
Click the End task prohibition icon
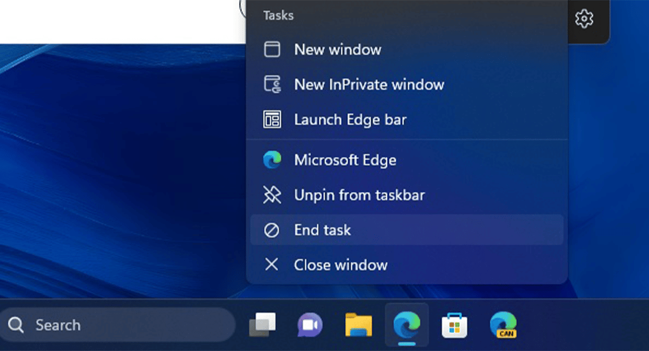(x=272, y=230)
